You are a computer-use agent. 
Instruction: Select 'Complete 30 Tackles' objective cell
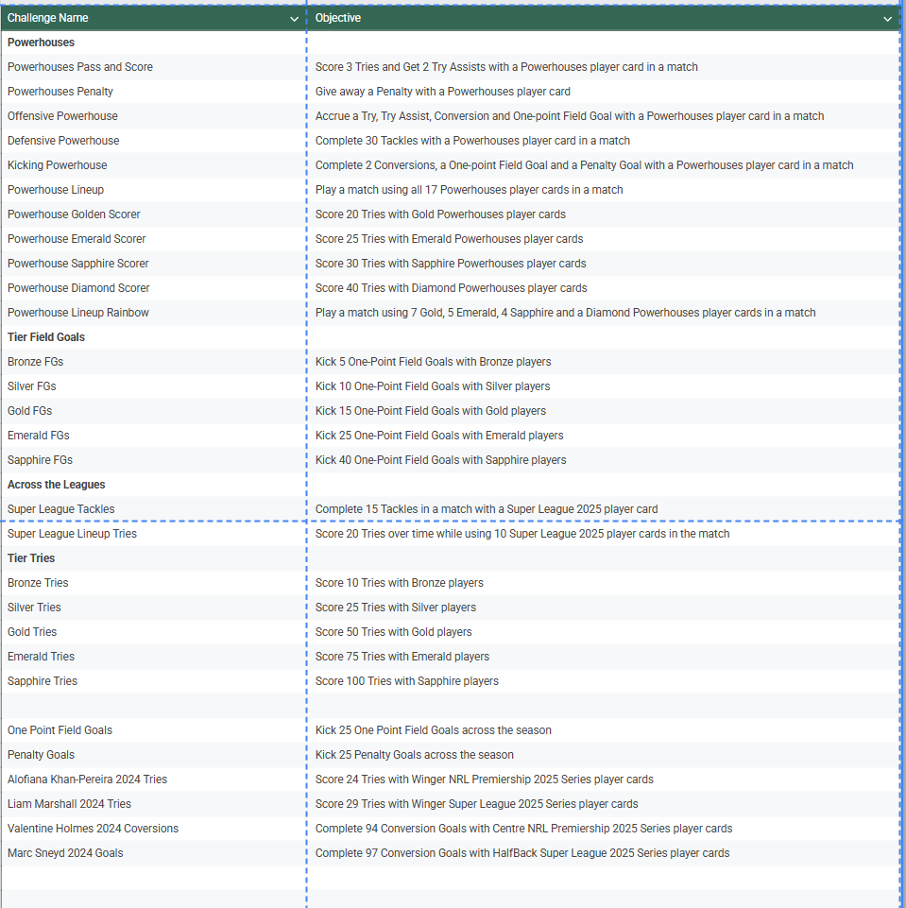(x=472, y=141)
